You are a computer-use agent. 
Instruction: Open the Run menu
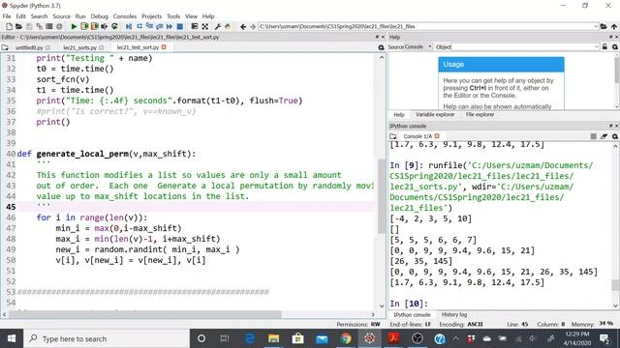(x=80, y=16)
